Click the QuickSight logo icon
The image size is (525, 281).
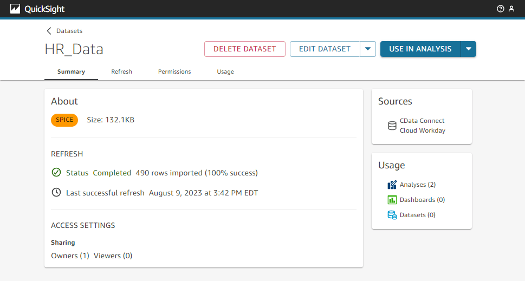coord(15,9)
